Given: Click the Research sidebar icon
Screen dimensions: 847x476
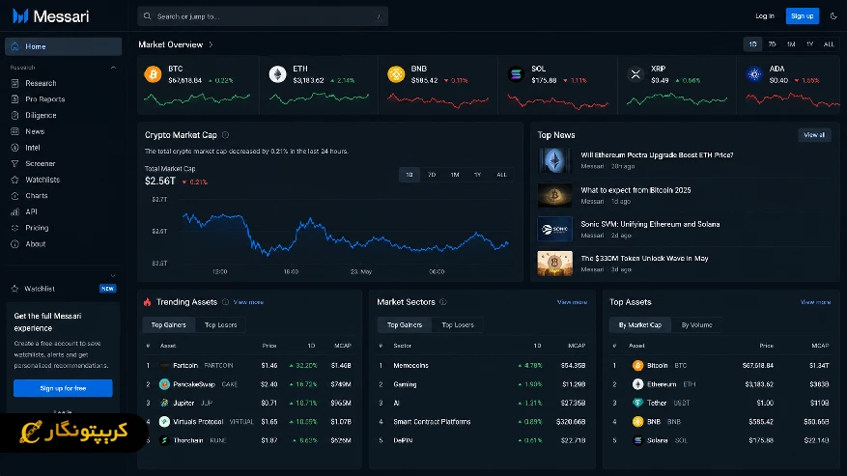Looking at the screenshot, I should click(x=15, y=83).
